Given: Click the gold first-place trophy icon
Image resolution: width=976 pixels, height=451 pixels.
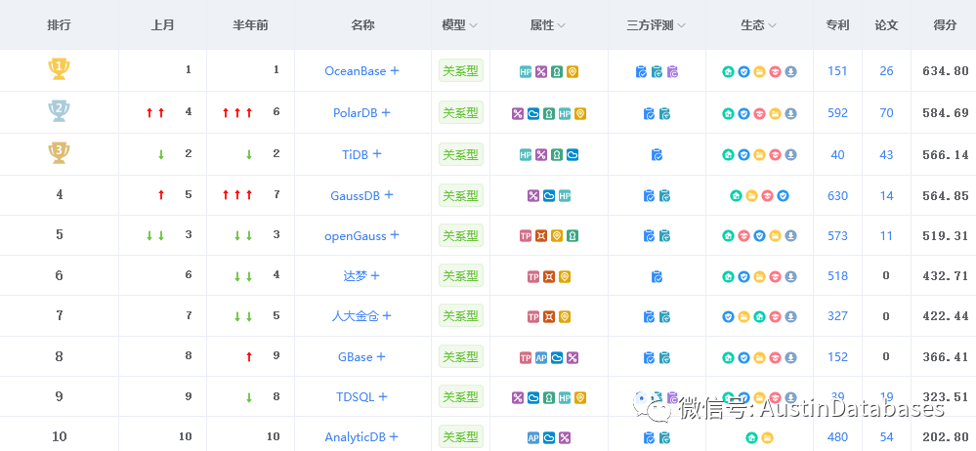Looking at the screenshot, I should [60, 69].
